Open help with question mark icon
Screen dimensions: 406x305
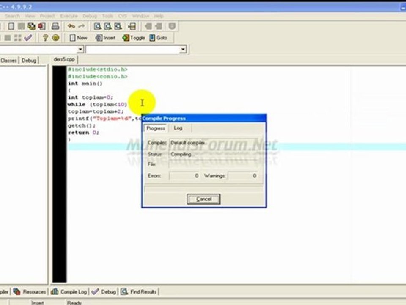tap(45, 38)
